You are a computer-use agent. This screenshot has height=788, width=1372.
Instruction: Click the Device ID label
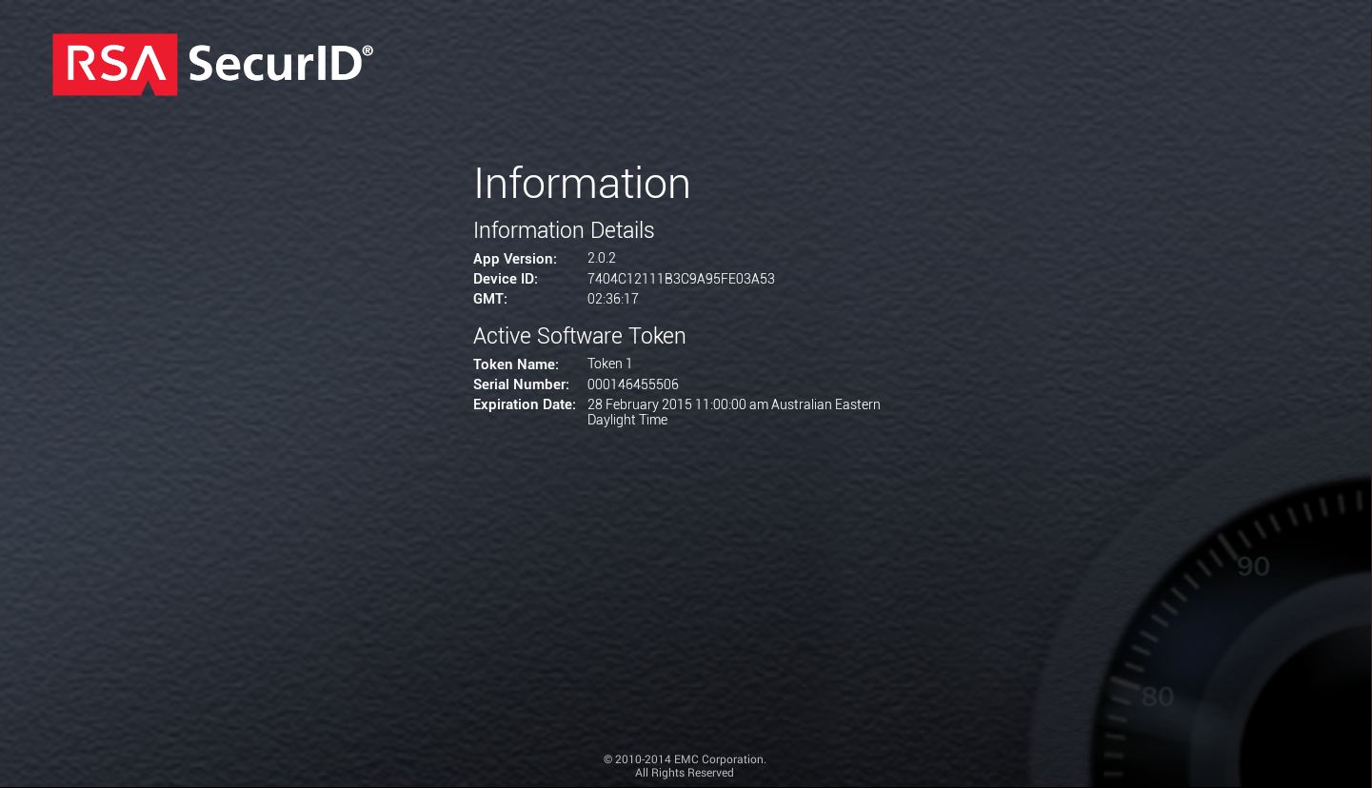506,279
